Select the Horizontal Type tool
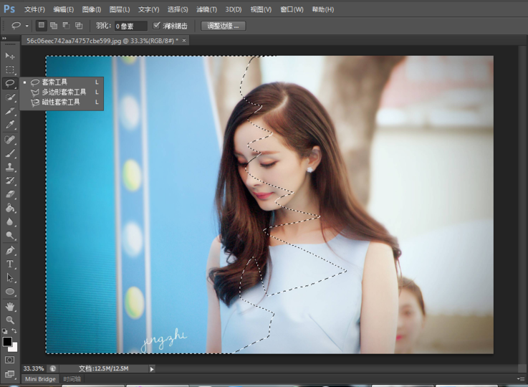This screenshot has width=528, height=387. (10, 264)
